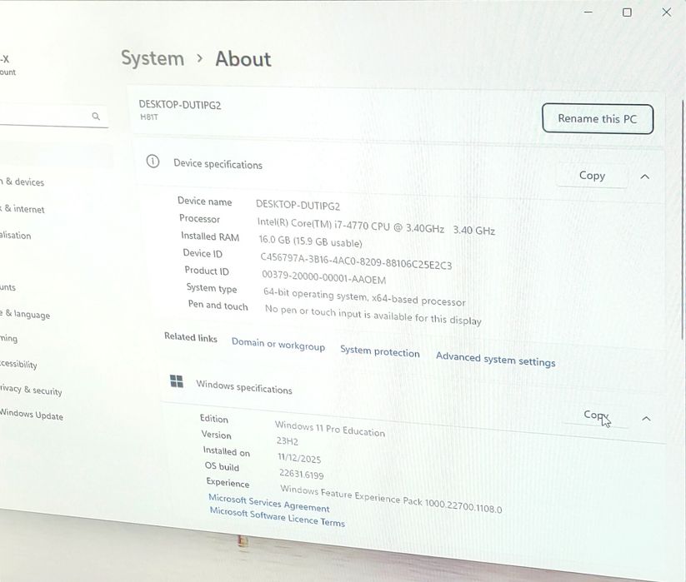Collapse the Windows specifications section chevron
Screen dimensions: 686x582
(x=646, y=419)
